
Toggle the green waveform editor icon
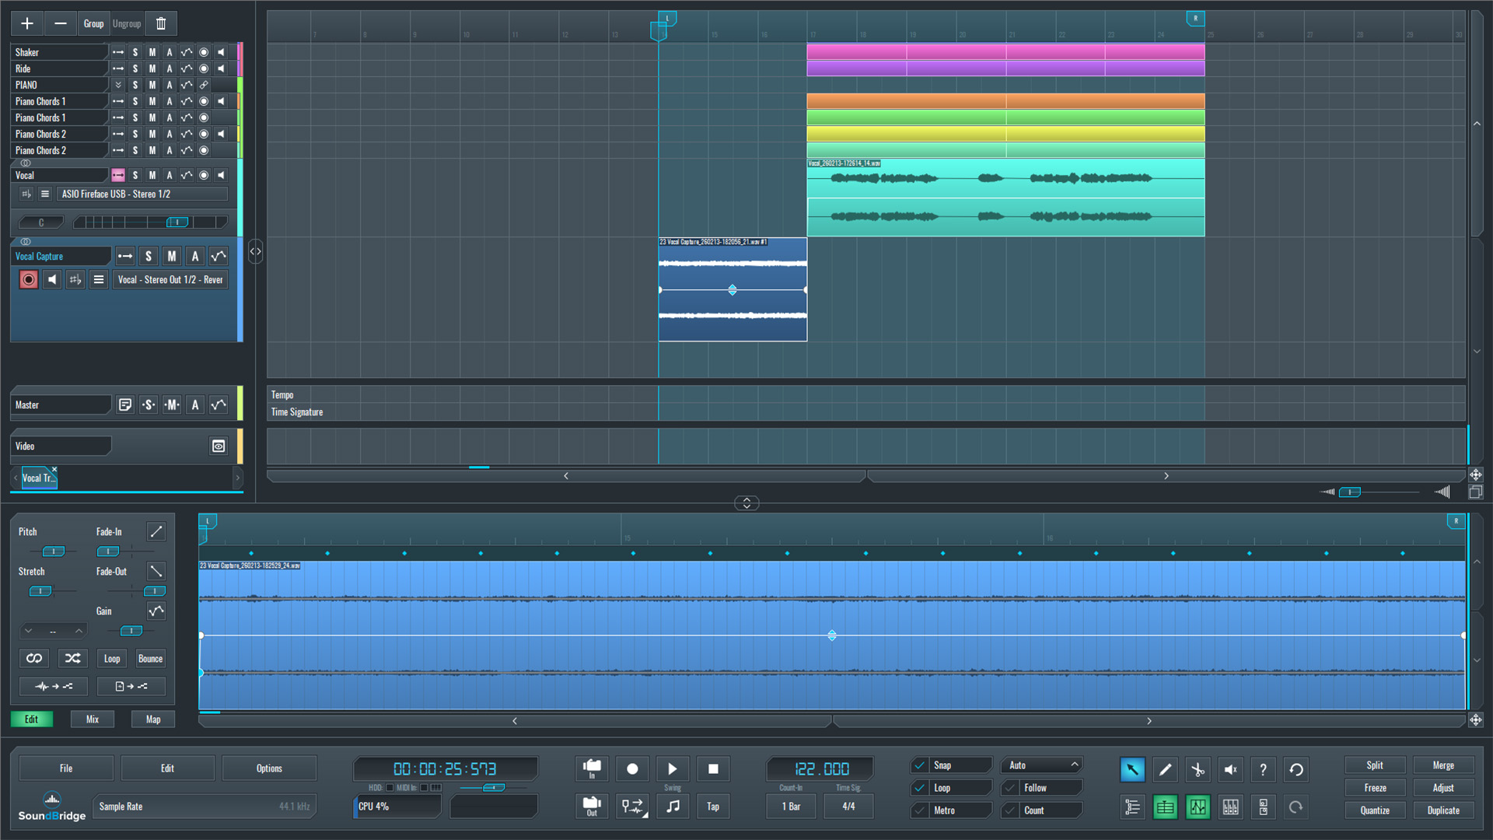pos(1198,807)
